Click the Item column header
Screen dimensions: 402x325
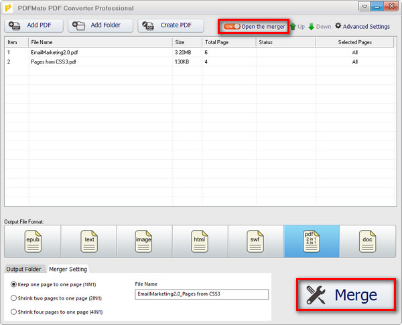point(17,42)
